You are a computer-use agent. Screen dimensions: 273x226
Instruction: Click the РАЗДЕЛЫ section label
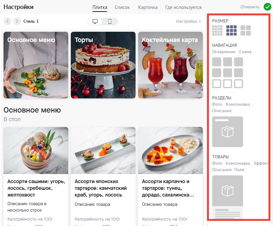pos(222,98)
